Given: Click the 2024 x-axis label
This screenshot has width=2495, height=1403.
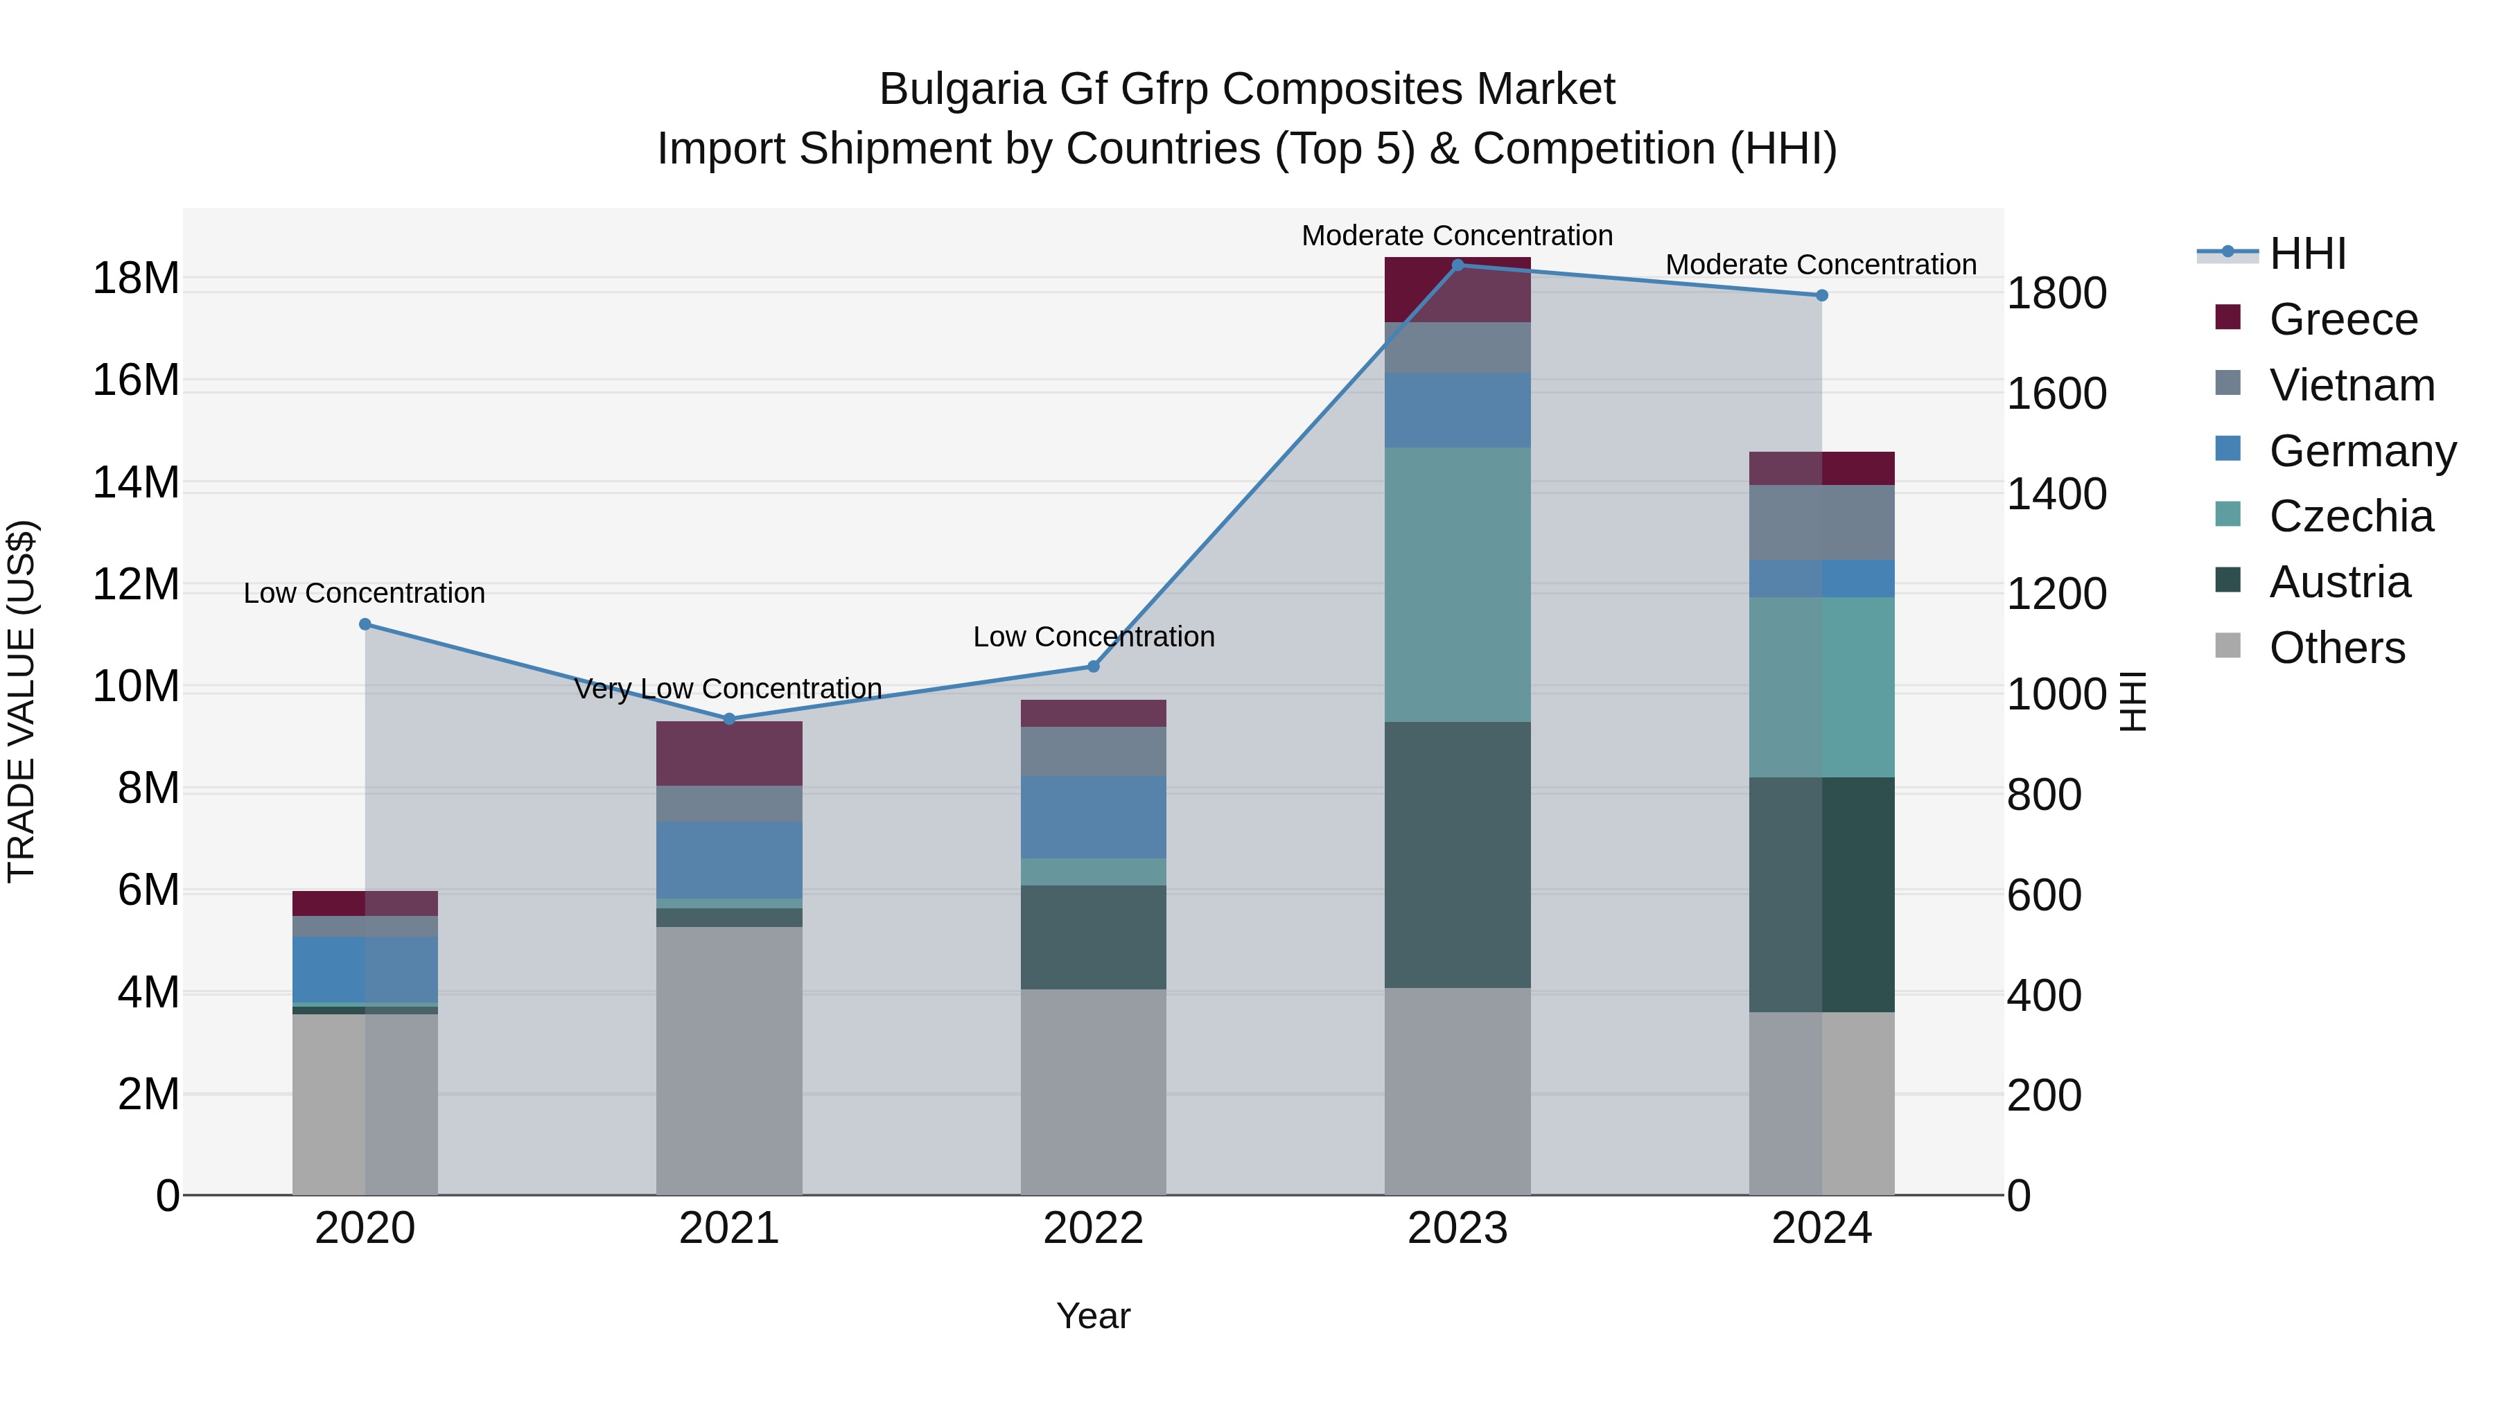Looking at the screenshot, I should coord(1822,1228).
